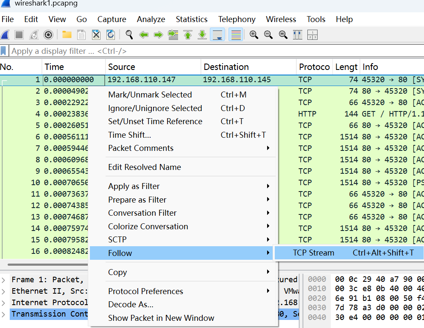This screenshot has height=328, width=424.
Task: Click the reload capture file icon
Action: [110, 35]
